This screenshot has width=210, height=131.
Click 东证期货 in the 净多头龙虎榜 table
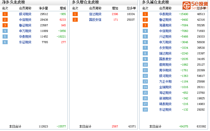25,42
